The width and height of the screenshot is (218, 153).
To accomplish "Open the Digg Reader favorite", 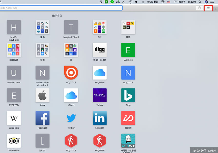I will click(100, 50).
